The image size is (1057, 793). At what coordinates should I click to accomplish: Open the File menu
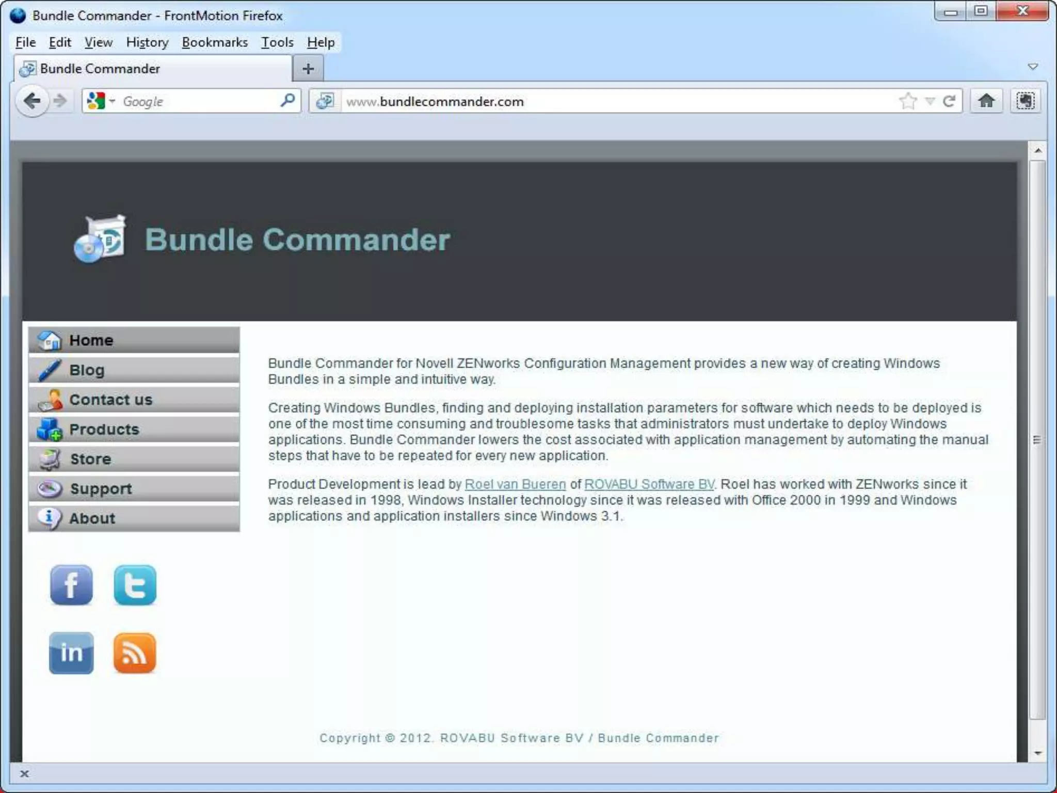[x=26, y=42]
